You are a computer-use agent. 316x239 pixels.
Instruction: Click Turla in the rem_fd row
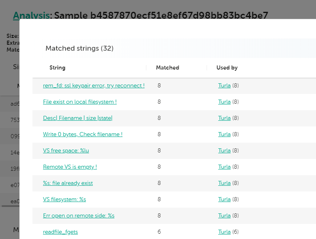[224, 86]
